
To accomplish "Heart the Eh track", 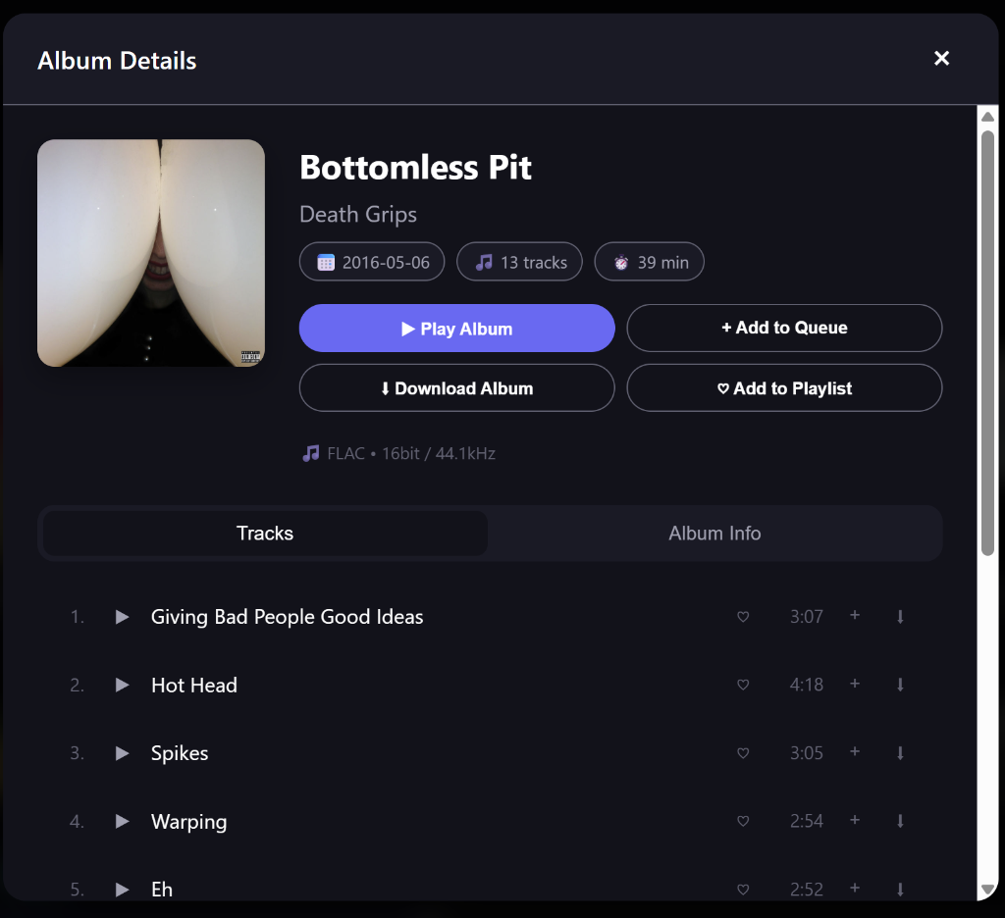I will tap(743, 890).
